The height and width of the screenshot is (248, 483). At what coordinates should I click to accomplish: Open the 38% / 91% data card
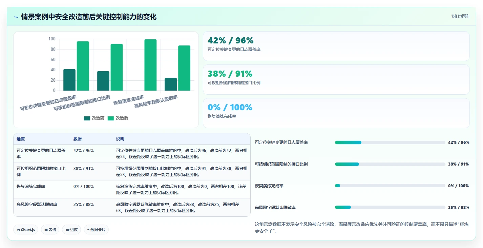pyautogui.click(x=336, y=79)
